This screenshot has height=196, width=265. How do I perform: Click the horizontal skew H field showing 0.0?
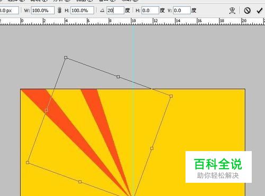(150, 11)
